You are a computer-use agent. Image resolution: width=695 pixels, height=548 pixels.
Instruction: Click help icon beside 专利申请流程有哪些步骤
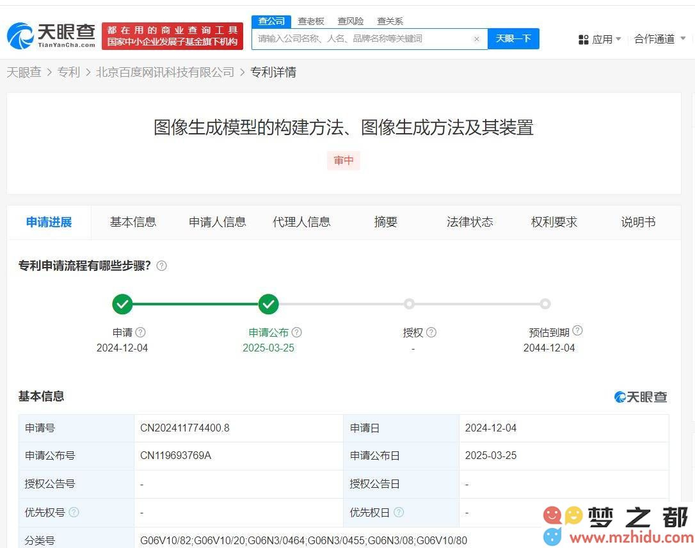tap(162, 266)
